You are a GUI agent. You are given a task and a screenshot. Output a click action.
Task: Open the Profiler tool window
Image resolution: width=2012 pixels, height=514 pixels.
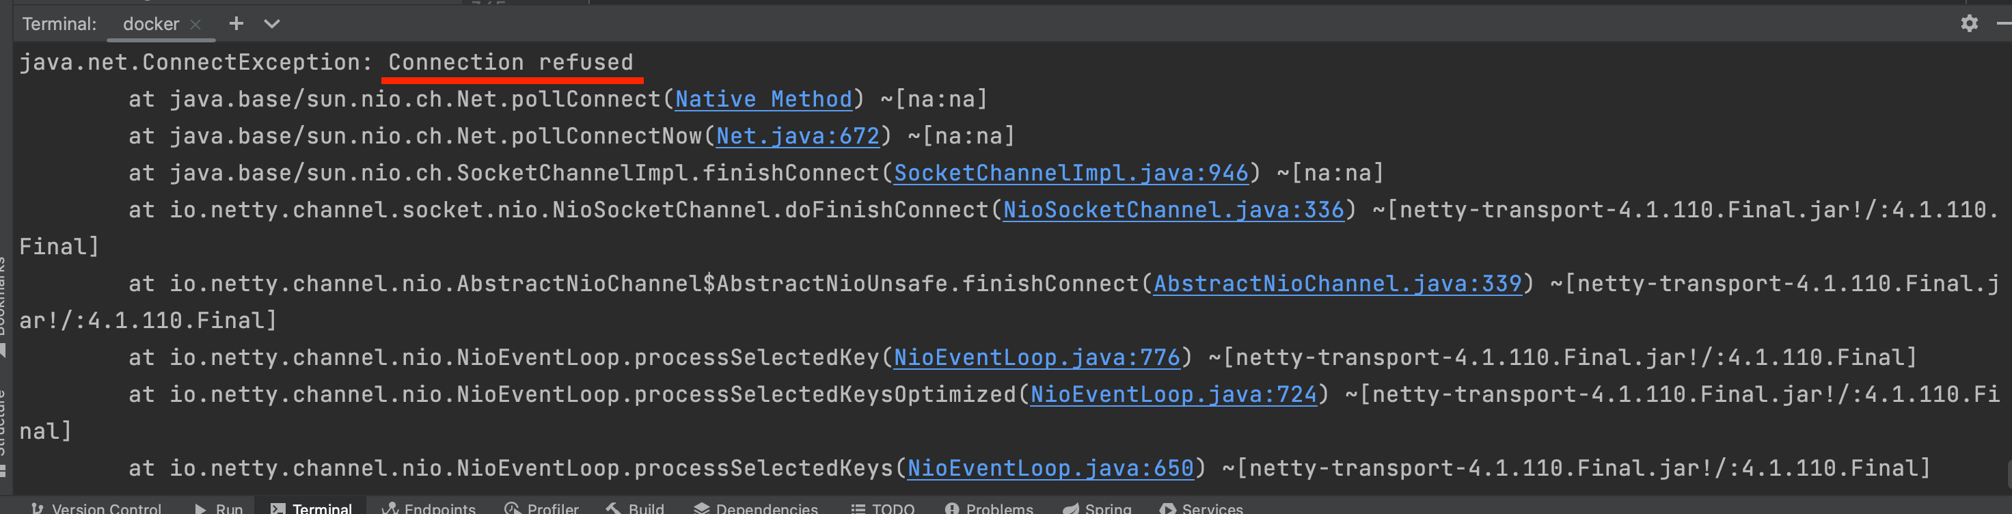(x=542, y=508)
